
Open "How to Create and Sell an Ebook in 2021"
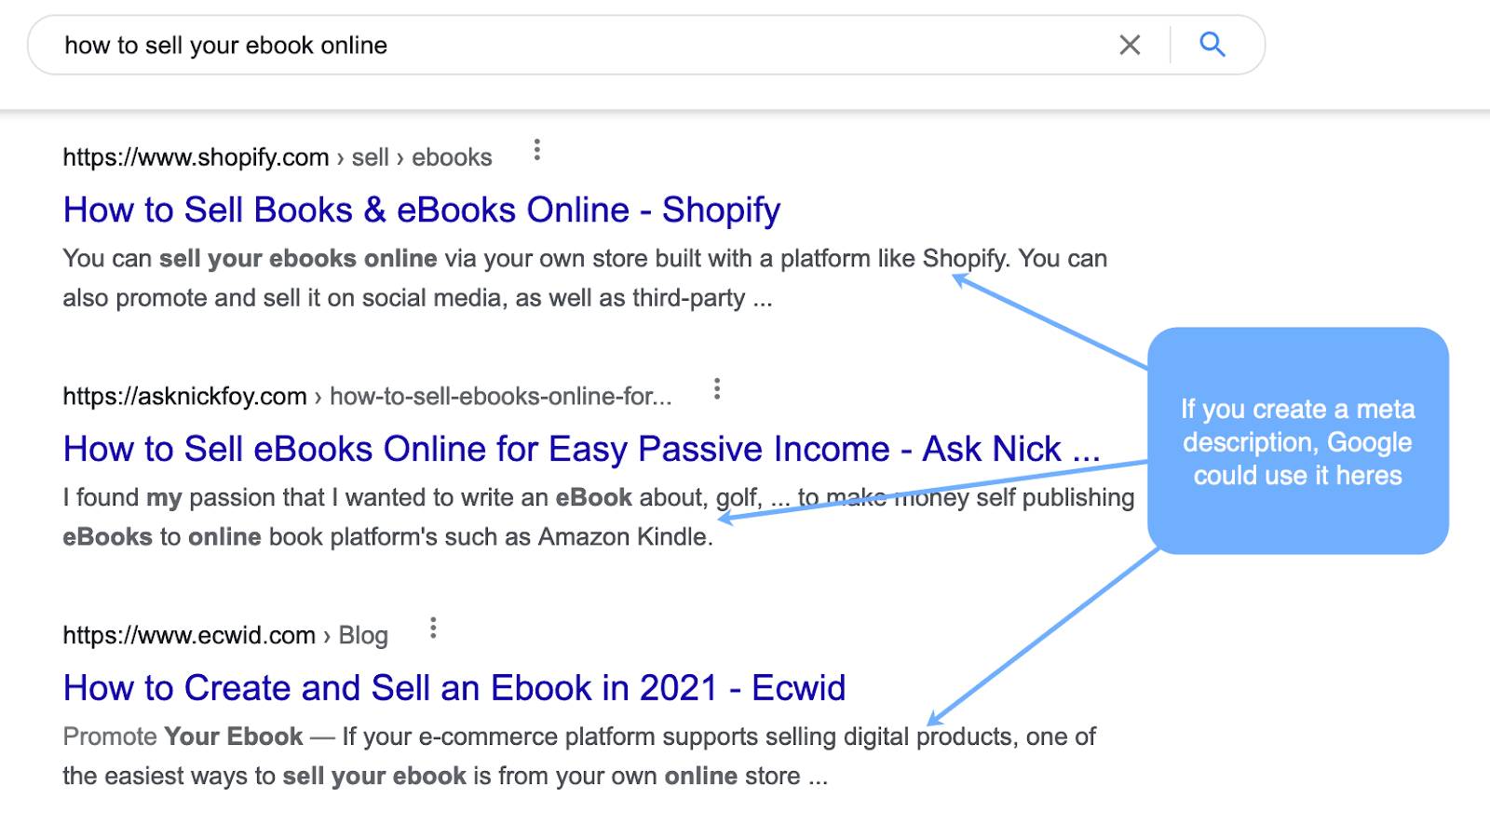pyautogui.click(x=454, y=688)
